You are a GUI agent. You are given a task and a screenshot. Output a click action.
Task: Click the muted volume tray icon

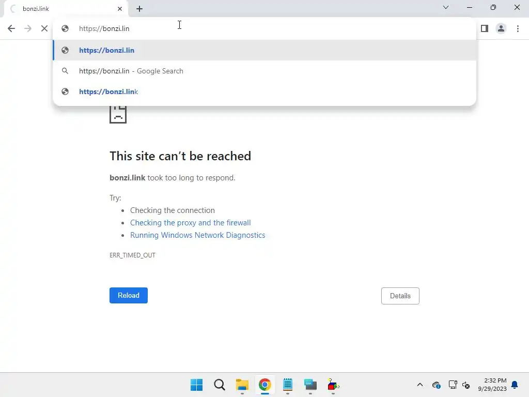466,385
